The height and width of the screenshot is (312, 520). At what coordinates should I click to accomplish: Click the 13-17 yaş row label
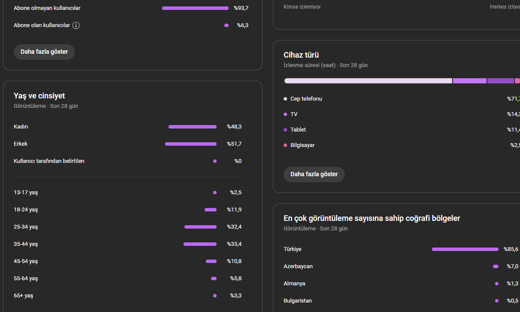click(26, 193)
